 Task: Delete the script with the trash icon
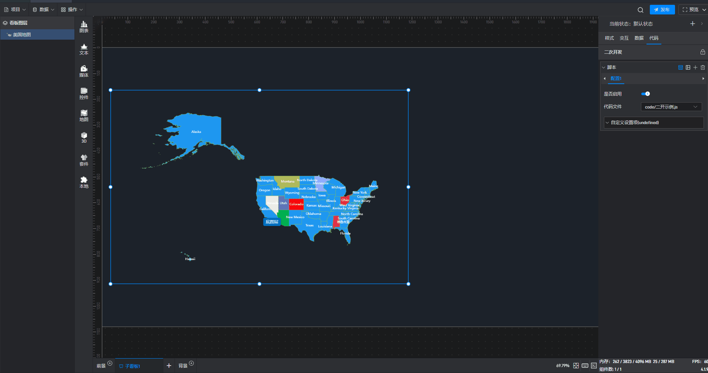tap(703, 67)
